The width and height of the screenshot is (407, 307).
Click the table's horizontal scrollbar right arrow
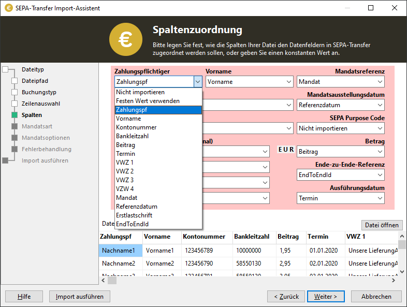[394, 280]
